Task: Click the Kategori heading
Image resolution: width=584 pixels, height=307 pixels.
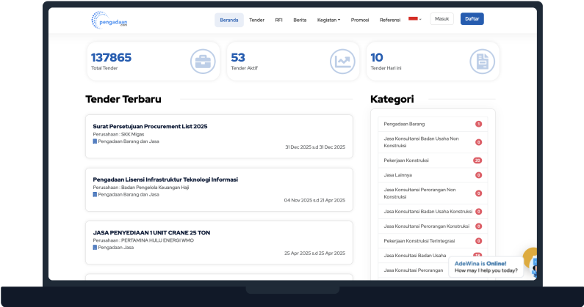Action: (392, 99)
